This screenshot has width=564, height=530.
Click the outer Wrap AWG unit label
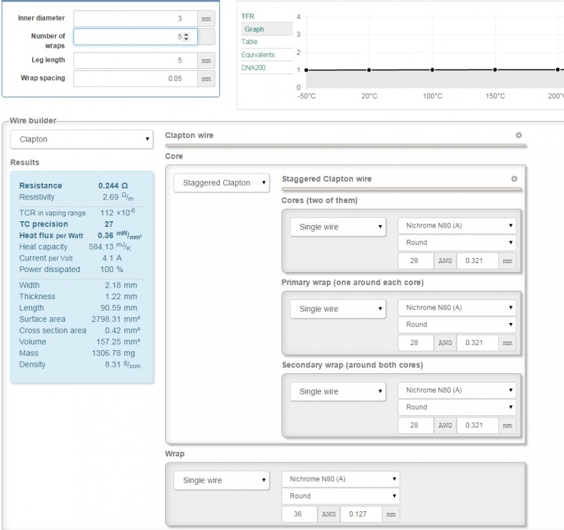point(329,514)
